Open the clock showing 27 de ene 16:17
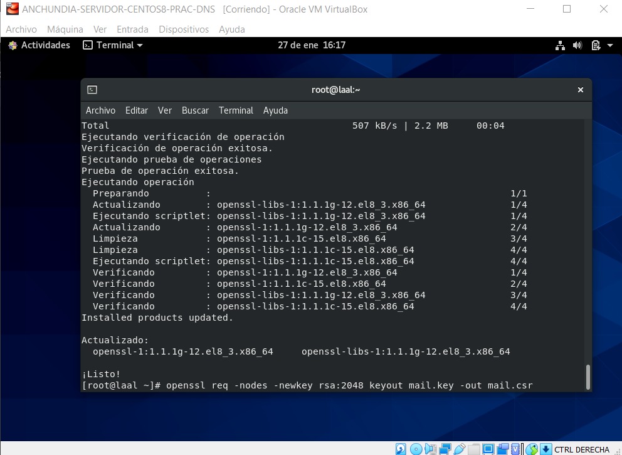The width and height of the screenshot is (622, 455). pos(312,45)
